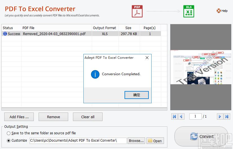The height and width of the screenshot is (149, 233).
Task: Click the Status column header
Action: pyautogui.click(x=12, y=28)
